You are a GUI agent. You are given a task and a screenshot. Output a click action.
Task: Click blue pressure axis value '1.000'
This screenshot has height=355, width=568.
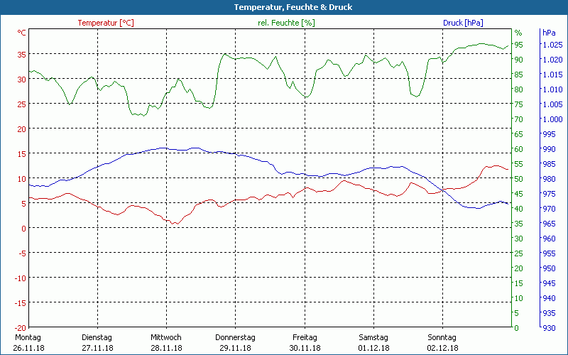click(x=552, y=119)
